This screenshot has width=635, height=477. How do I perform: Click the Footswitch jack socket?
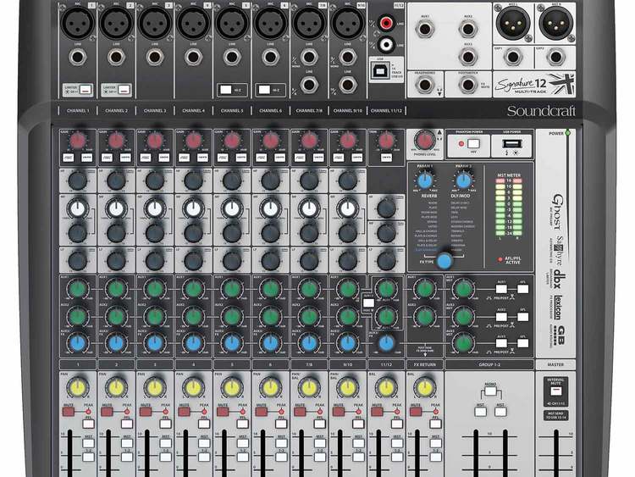click(x=467, y=85)
